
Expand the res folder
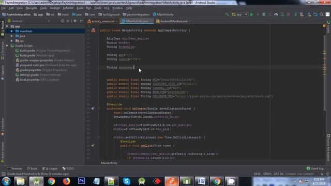click(x=12, y=41)
